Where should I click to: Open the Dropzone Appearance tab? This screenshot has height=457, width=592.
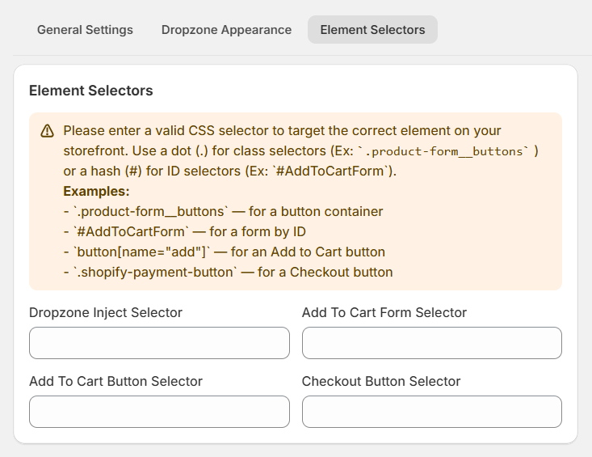[226, 30]
